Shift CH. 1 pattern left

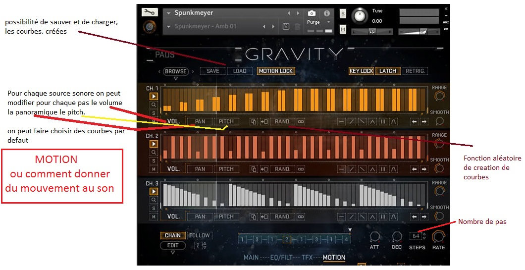pos(414,122)
